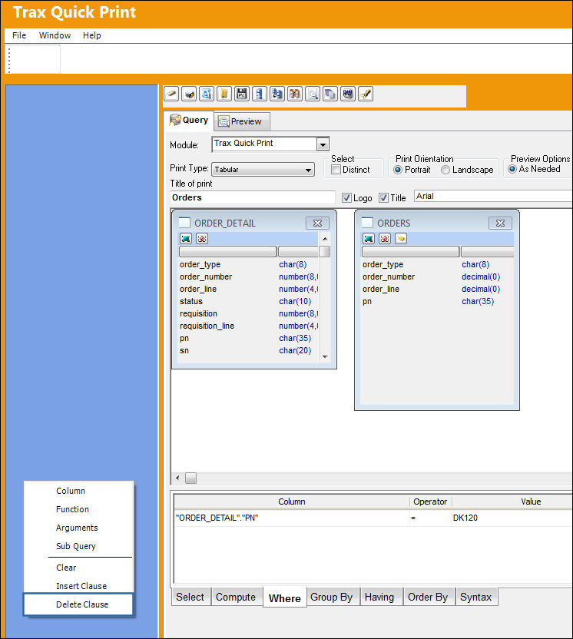Image resolution: width=573 pixels, height=639 pixels.
Task: Click the camera icon in the toolbar
Action: pos(189,94)
